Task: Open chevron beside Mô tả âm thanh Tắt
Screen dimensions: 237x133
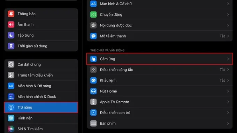Action: 228,36
